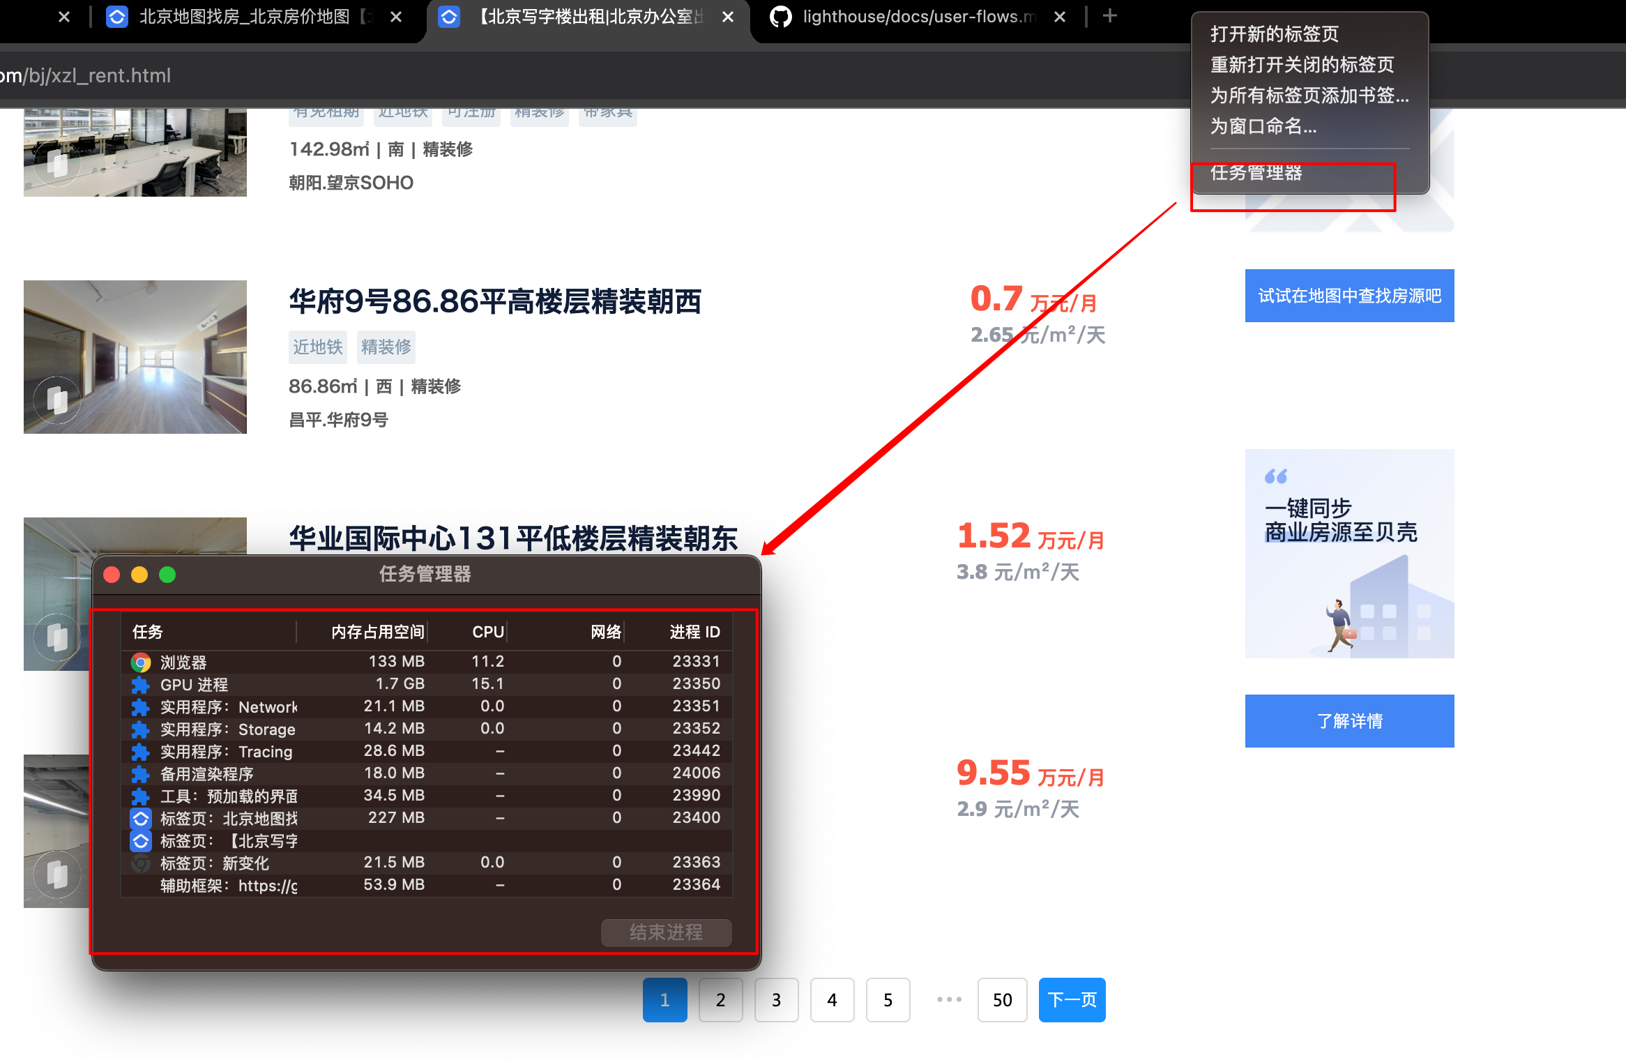Sort Task Manager by 内存占用空间 column
1626x1060 pixels.
point(363,632)
